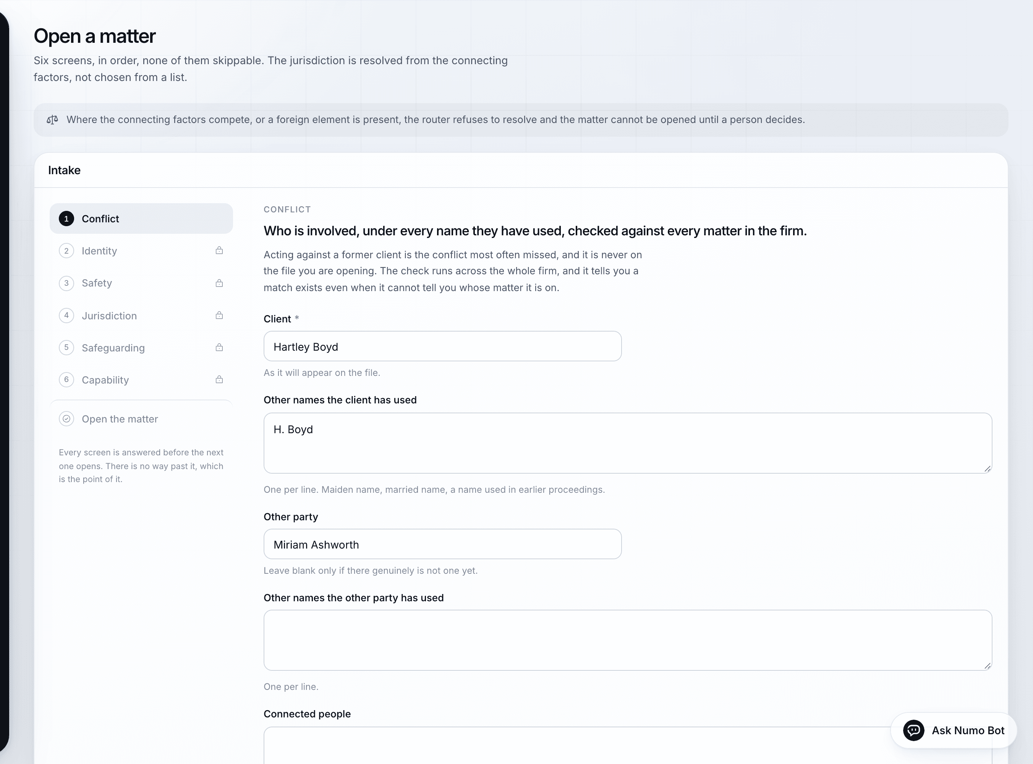Click the lock icon beside Safeguarding
Screen dimensions: 1033x764
tap(219, 347)
